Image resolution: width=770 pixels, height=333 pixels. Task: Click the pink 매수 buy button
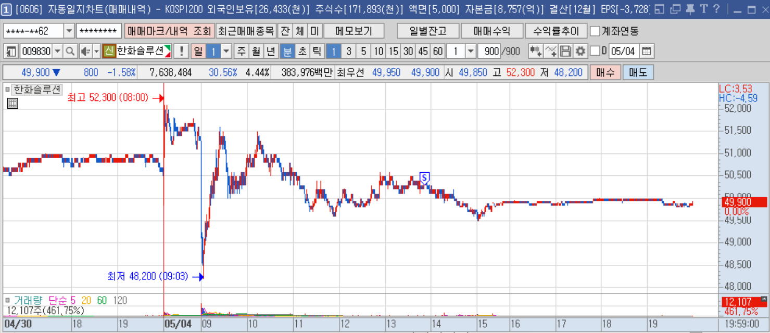(605, 72)
